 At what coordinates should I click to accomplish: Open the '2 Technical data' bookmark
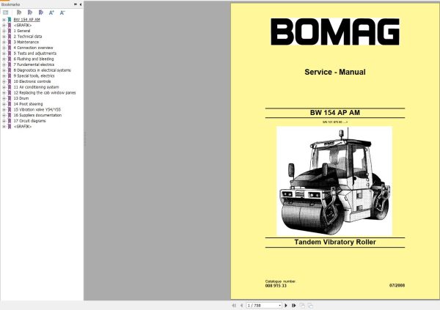coord(28,37)
